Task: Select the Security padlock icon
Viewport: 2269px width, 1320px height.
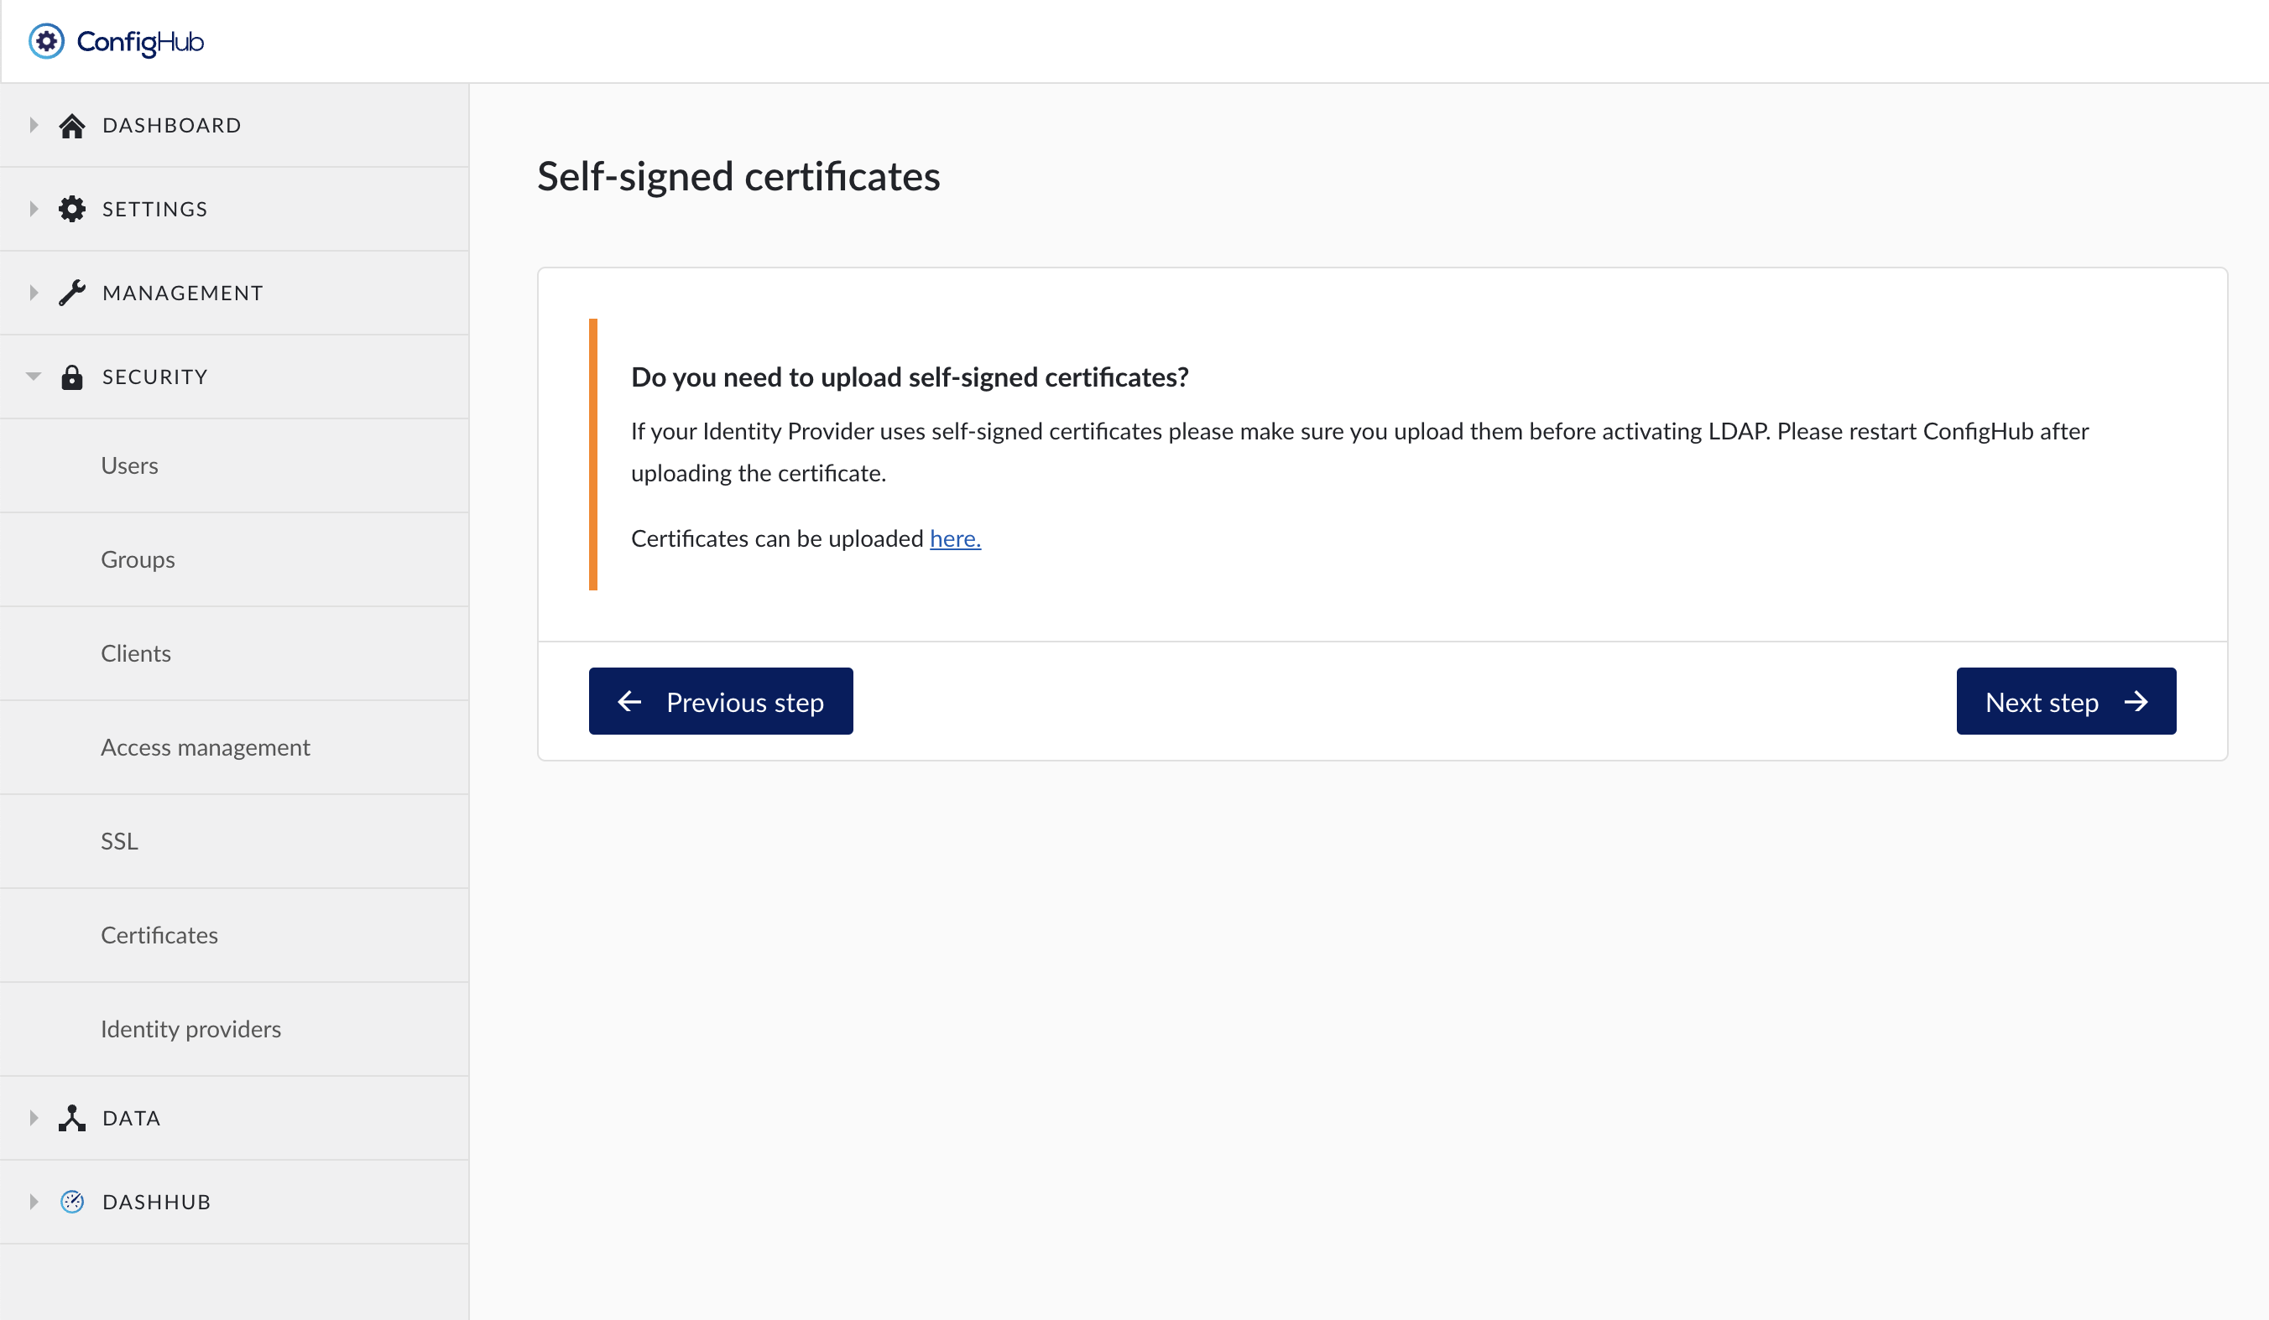Action: tap(72, 376)
